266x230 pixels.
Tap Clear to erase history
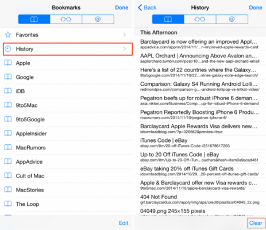click(256, 223)
